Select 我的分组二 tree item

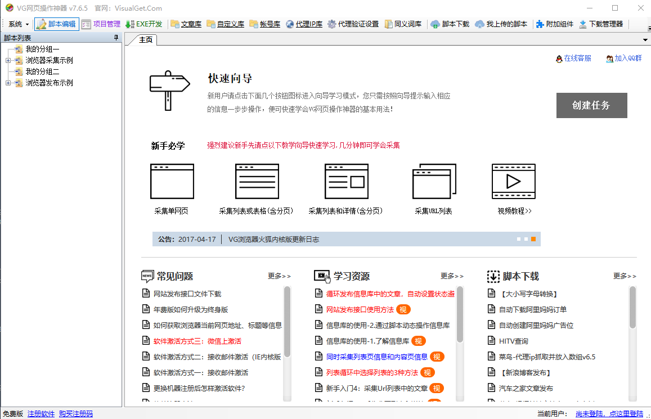click(x=42, y=72)
